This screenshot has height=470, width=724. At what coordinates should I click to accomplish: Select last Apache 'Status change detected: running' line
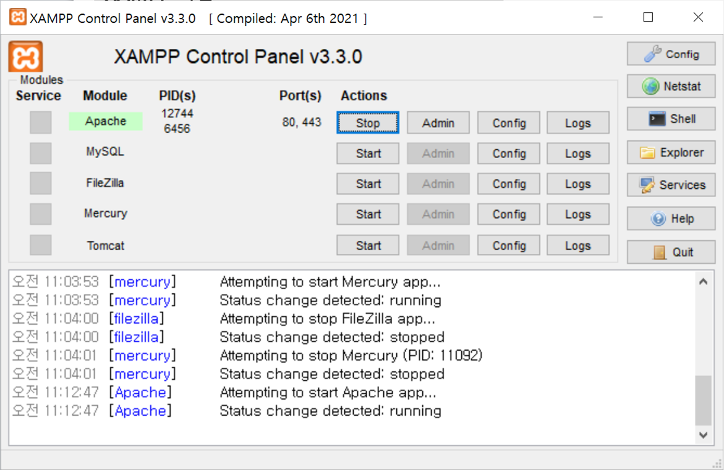click(331, 411)
